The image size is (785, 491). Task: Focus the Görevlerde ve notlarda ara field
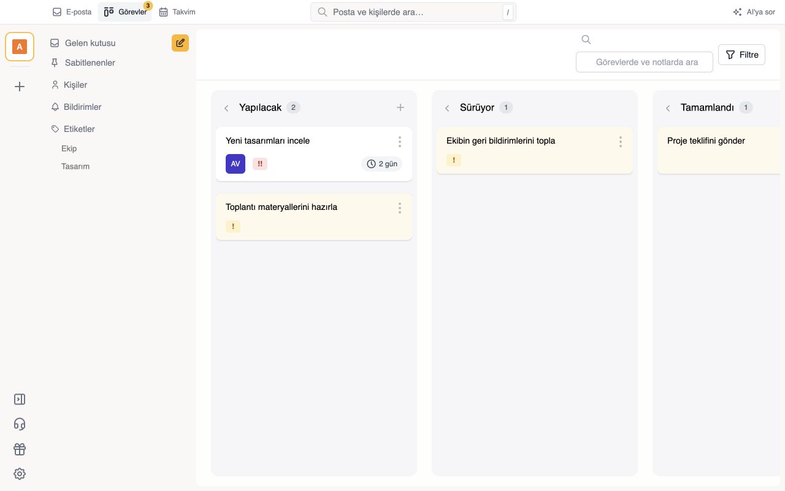pyautogui.click(x=645, y=62)
